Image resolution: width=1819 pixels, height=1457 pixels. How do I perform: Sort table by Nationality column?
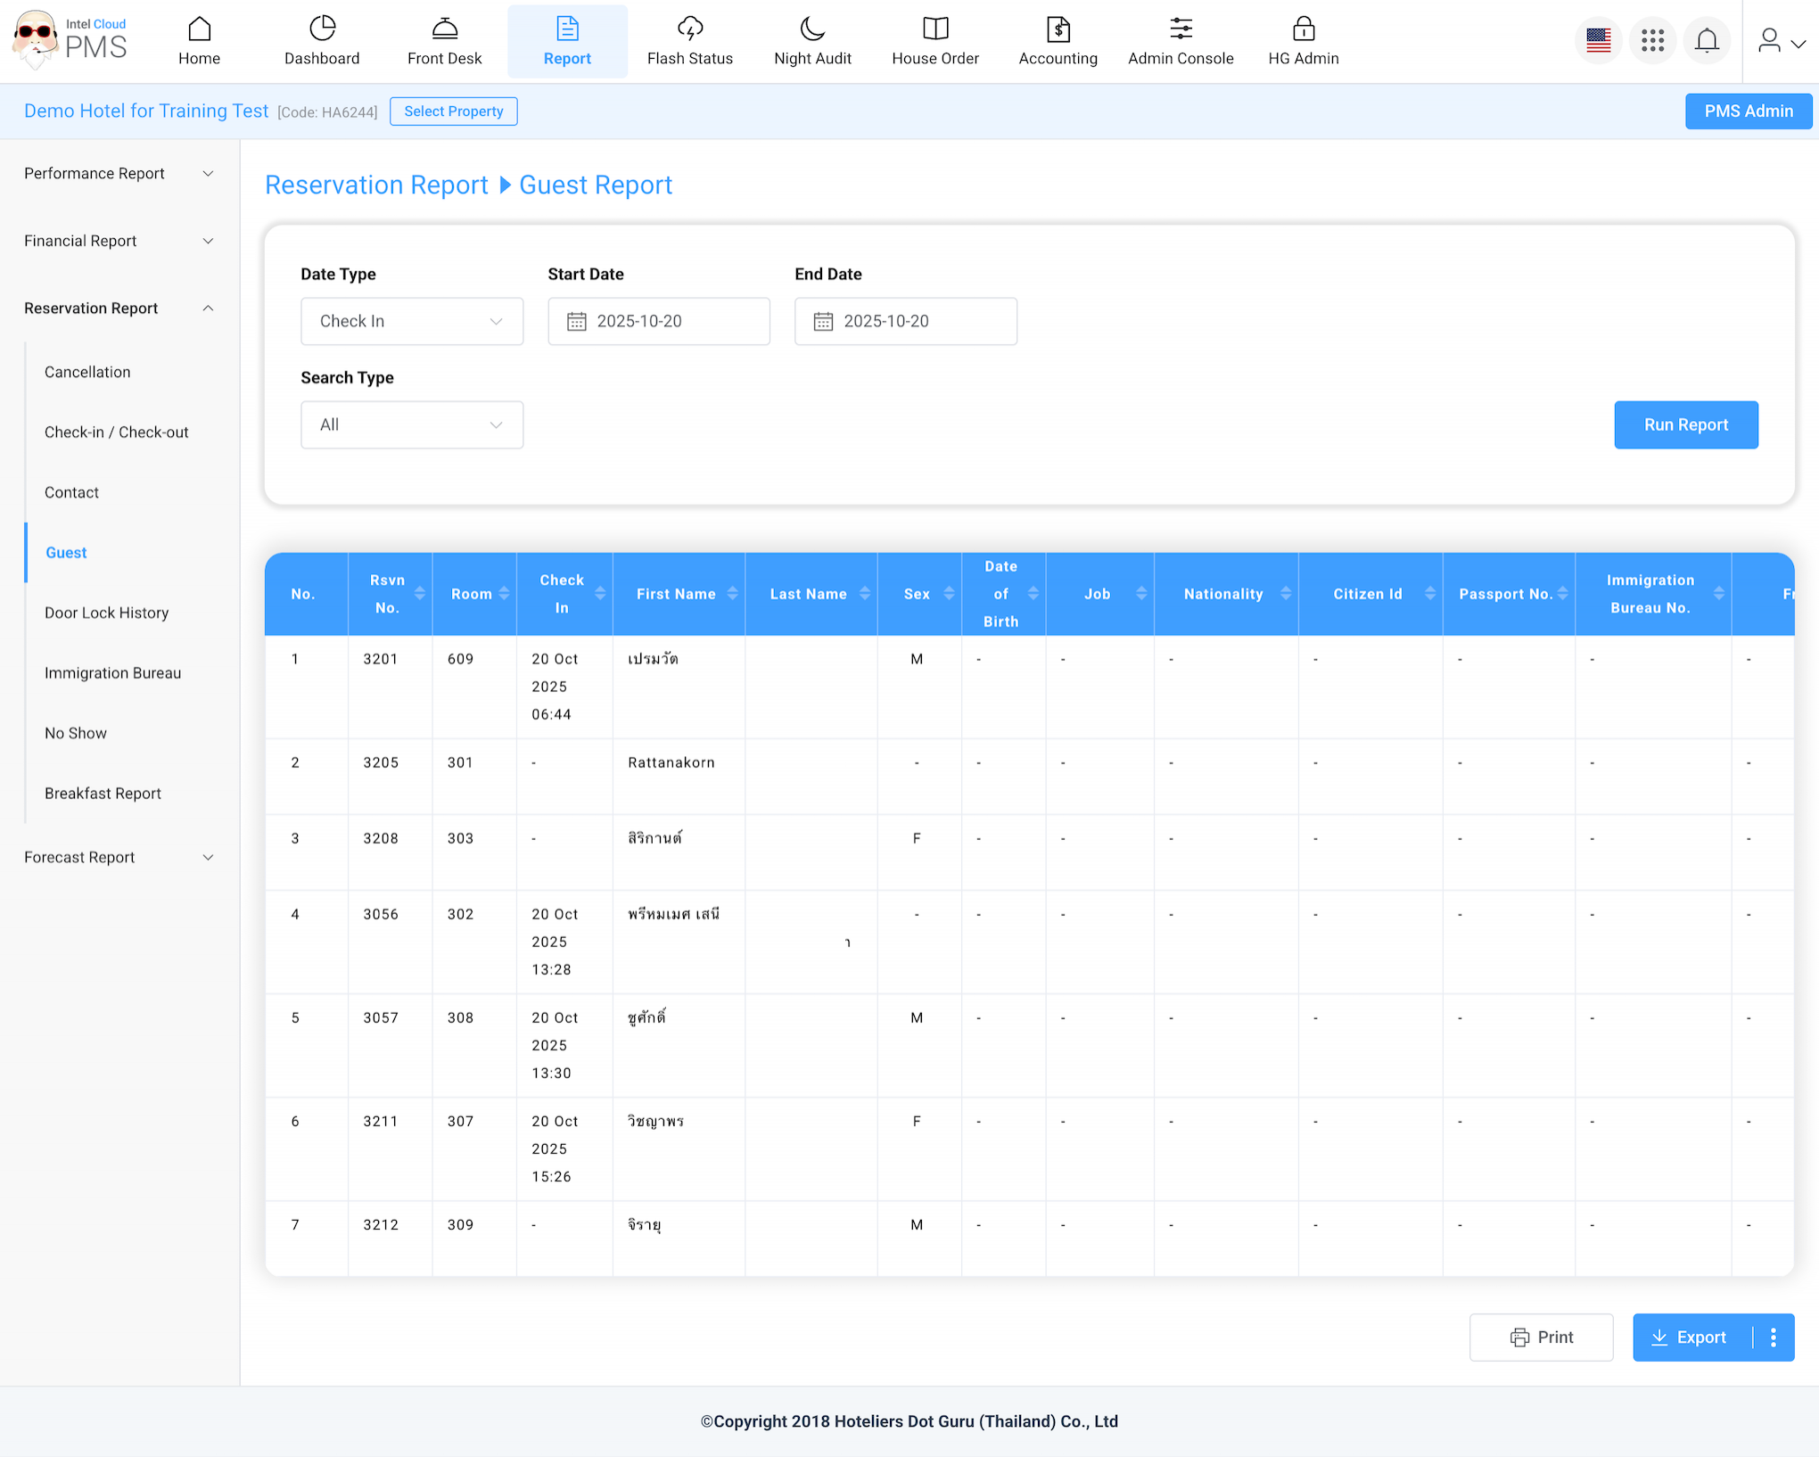1285,594
